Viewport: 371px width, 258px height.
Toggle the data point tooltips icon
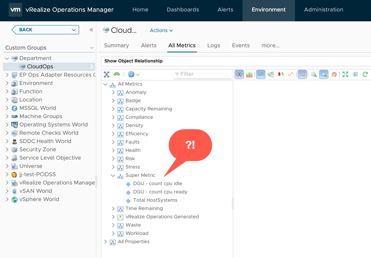click(x=302, y=74)
